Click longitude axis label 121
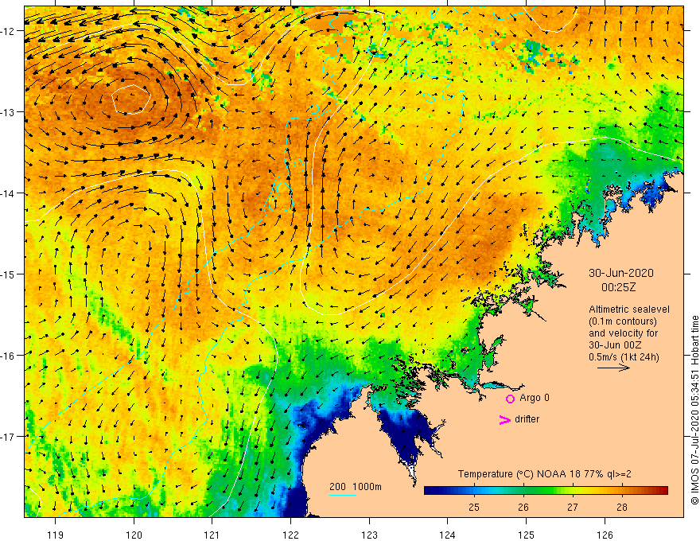Viewport: 700px width, 541px height. tap(212, 535)
